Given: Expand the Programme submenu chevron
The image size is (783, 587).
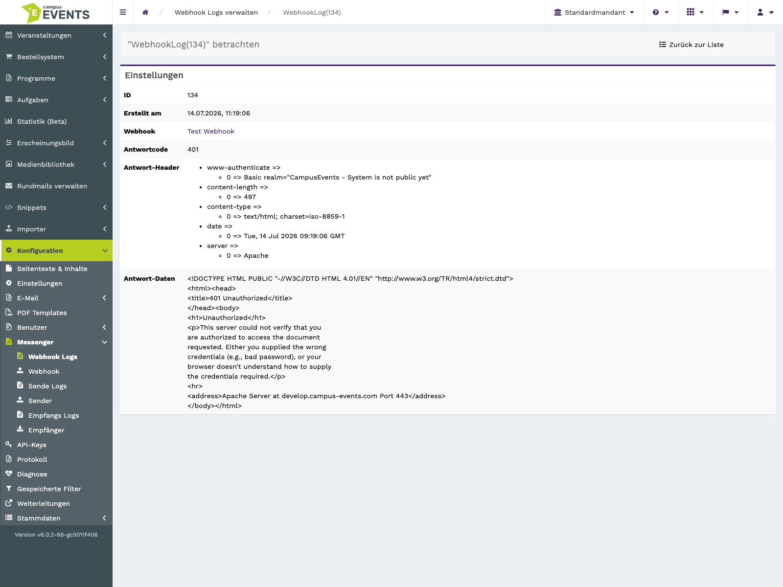Looking at the screenshot, I should point(105,78).
